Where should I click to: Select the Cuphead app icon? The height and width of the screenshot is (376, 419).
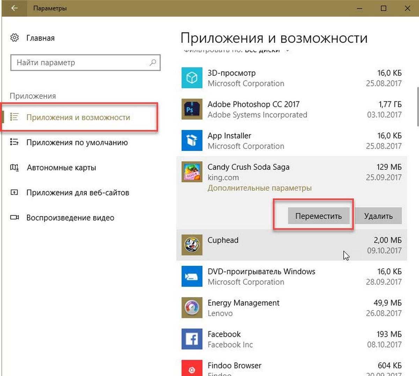click(192, 245)
